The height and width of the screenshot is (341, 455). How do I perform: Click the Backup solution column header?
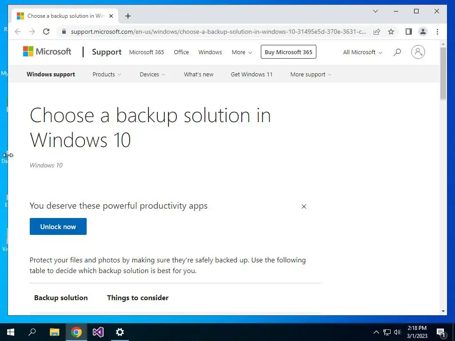(x=61, y=298)
